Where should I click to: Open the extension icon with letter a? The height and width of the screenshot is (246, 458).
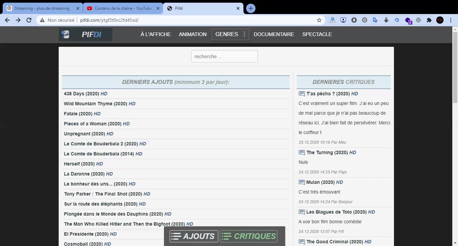tap(332, 20)
